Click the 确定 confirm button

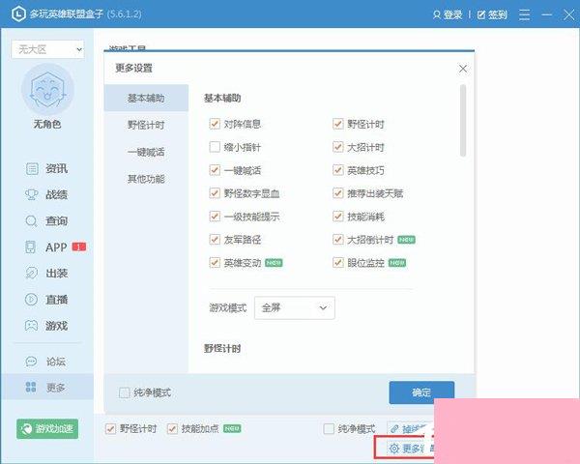tap(421, 392)
